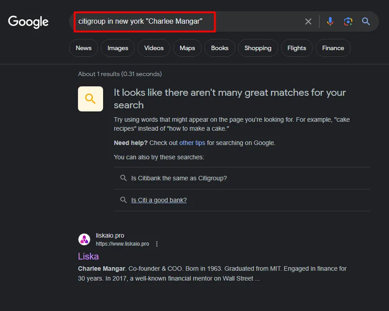Click the bold 'Charlee Mangar' snippet text
The image size is (389, 311).
[101, 268]
